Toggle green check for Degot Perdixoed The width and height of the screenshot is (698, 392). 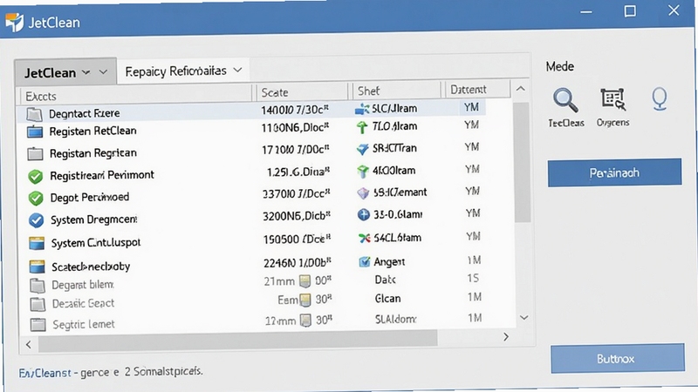click(x=36, y=199)
